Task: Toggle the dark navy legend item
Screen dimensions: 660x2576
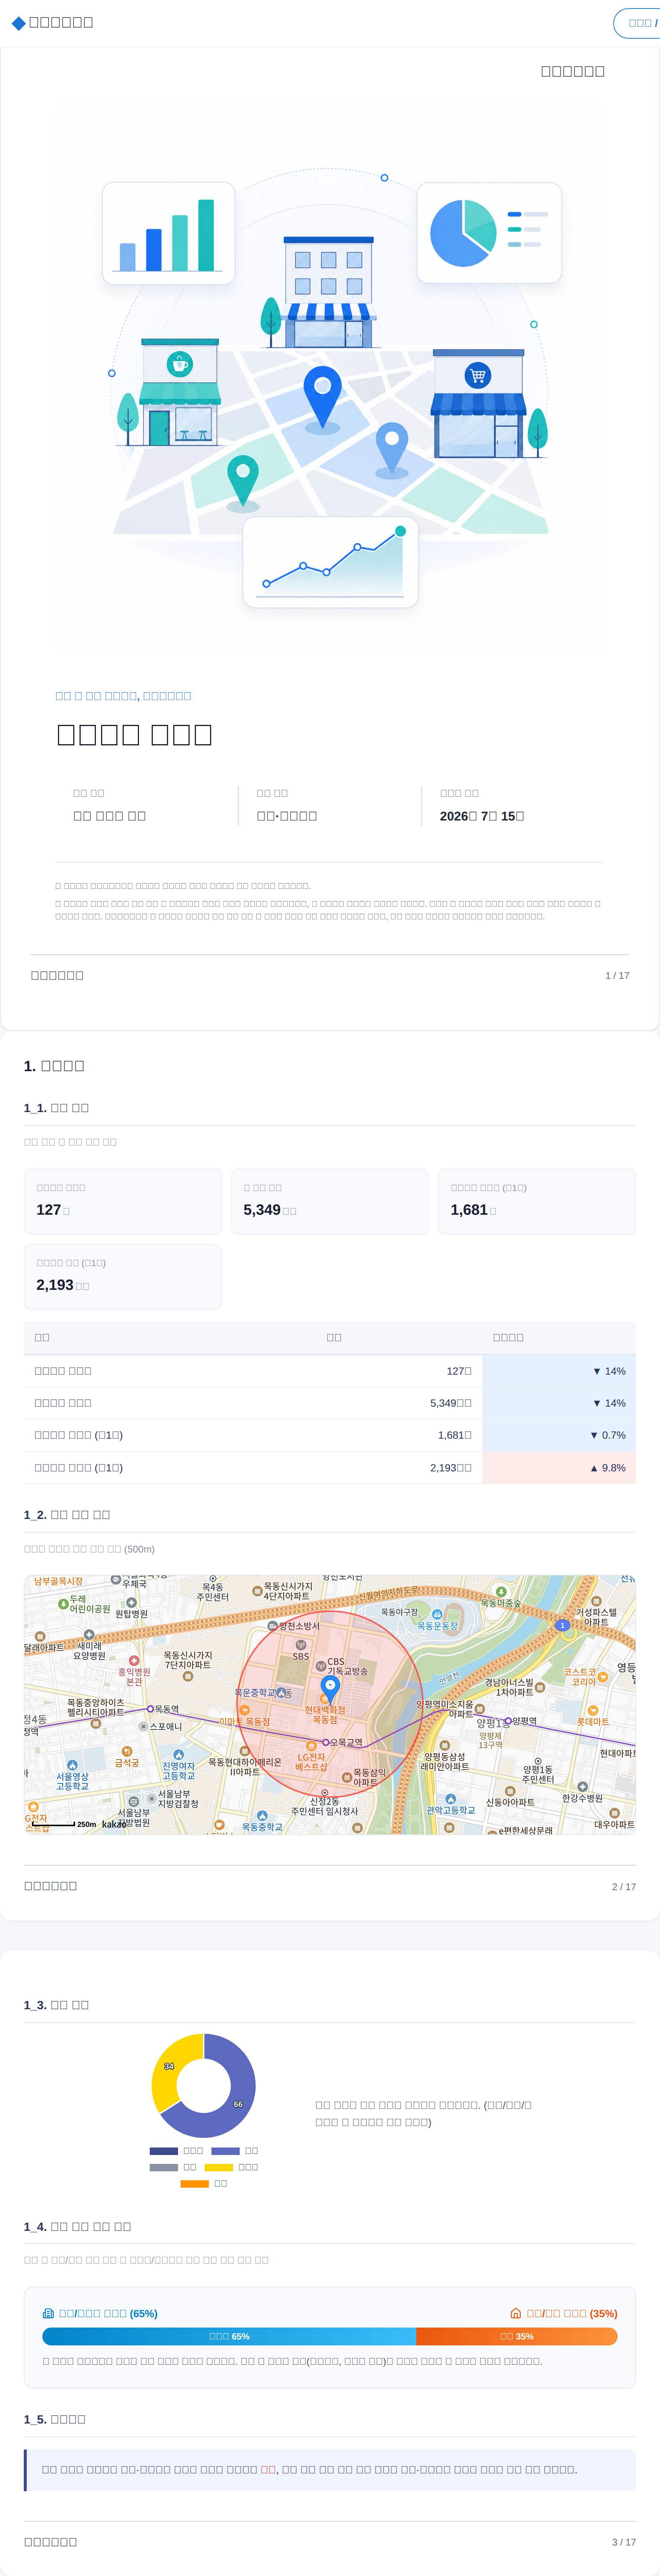Action: click(x=177, y=2151)
